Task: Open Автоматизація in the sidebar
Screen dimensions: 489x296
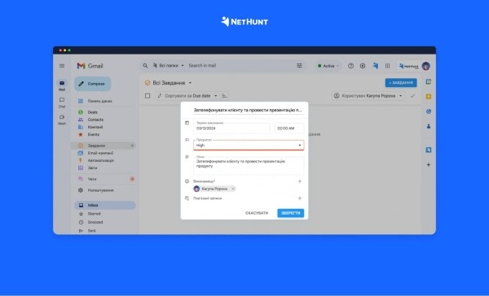Action: [x=101, y=160]
